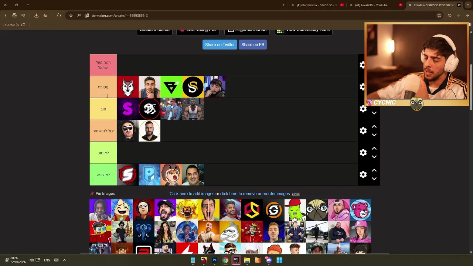Select the pug avatar in image pool
Screen dimensions: 473x266
[x=317, y=210]
